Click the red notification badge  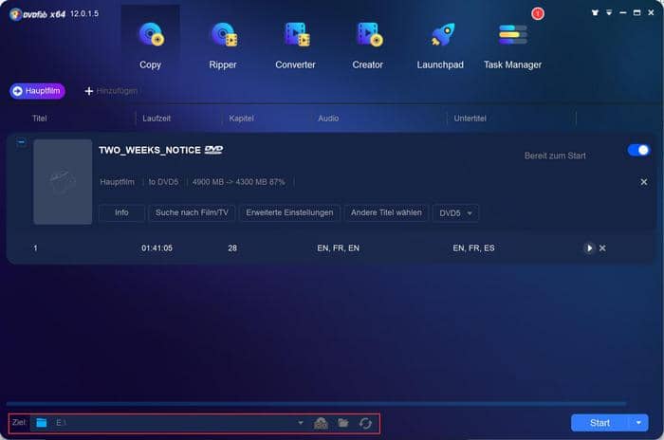538,13
